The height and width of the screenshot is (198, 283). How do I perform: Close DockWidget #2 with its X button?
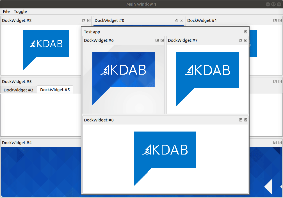89,20
